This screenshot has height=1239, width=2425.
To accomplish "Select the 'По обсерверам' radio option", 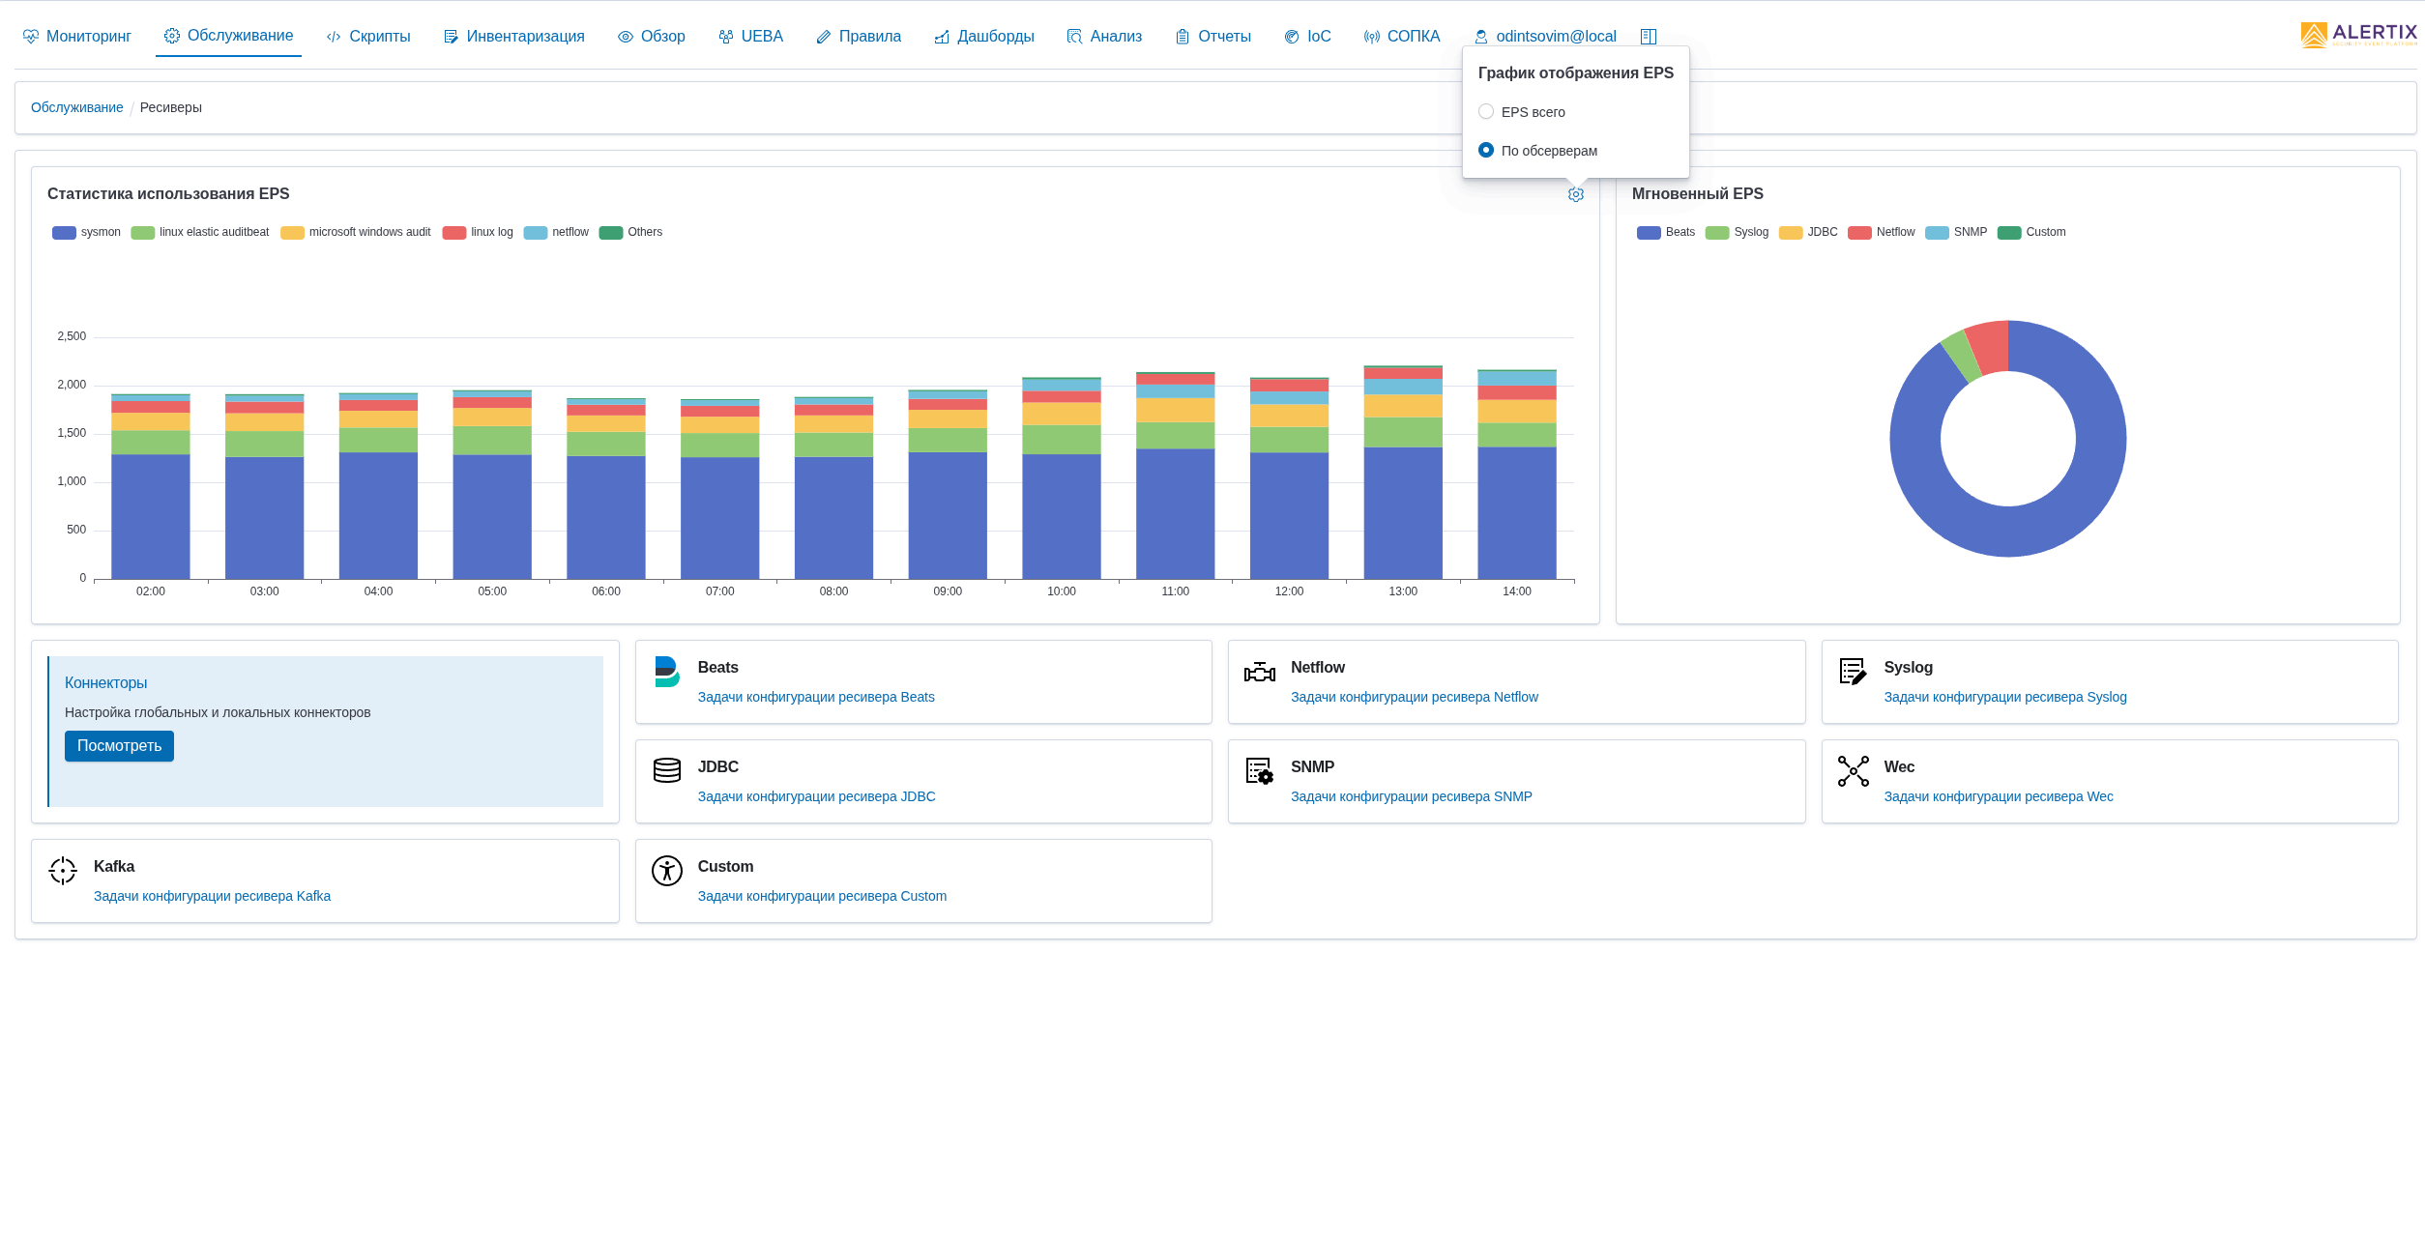I will tap(1486, 151).
